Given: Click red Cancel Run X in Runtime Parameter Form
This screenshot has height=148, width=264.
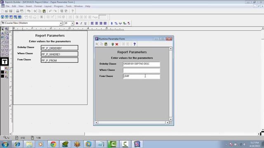Looking at the screenshot, I should click(x=117, y=44).
